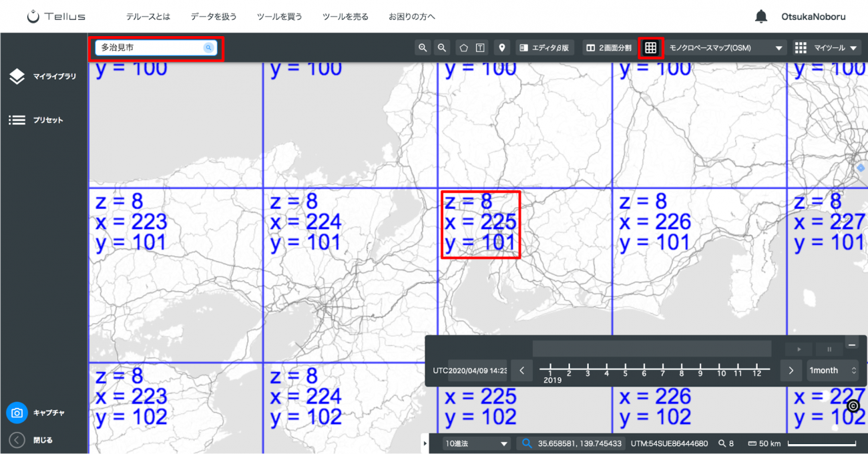Expand the モノクロベースマップ(OSM) basemap dropdown
This screenshot has width=868, height=454.
(x=726, y=47)
